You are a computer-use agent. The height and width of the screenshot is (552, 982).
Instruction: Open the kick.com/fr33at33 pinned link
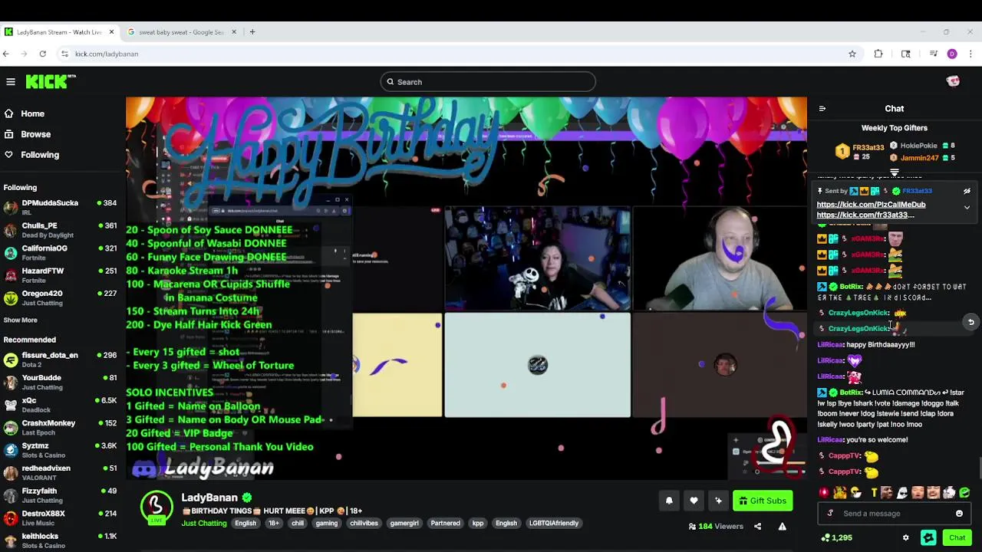[865, 215]
